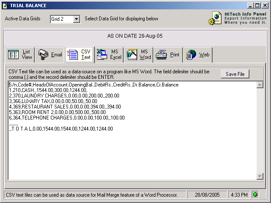Viewport: 271px width, 203px height.
Task: Minimize the Trial Balance window
Action: (250, 6)
